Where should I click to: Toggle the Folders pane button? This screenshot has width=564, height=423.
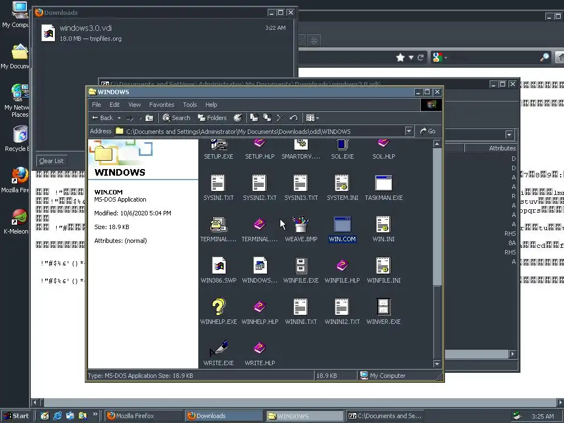point(212,118)
